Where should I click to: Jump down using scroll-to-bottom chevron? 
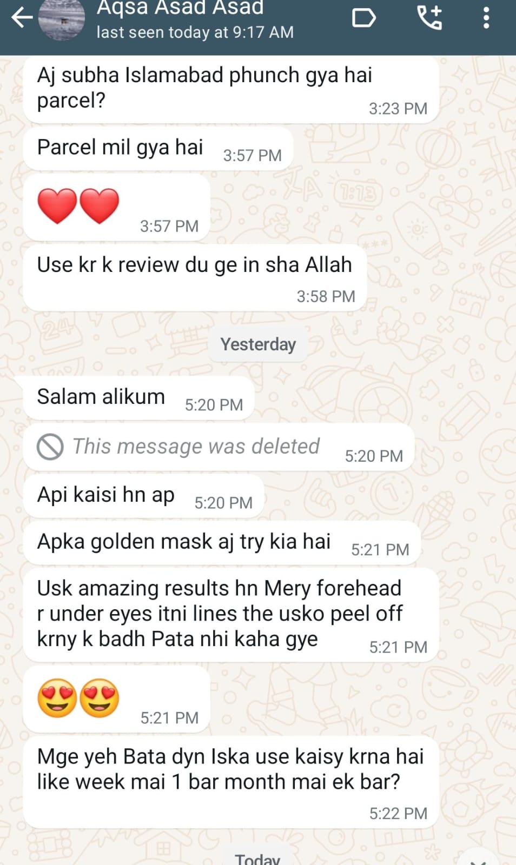click(478, 860)
